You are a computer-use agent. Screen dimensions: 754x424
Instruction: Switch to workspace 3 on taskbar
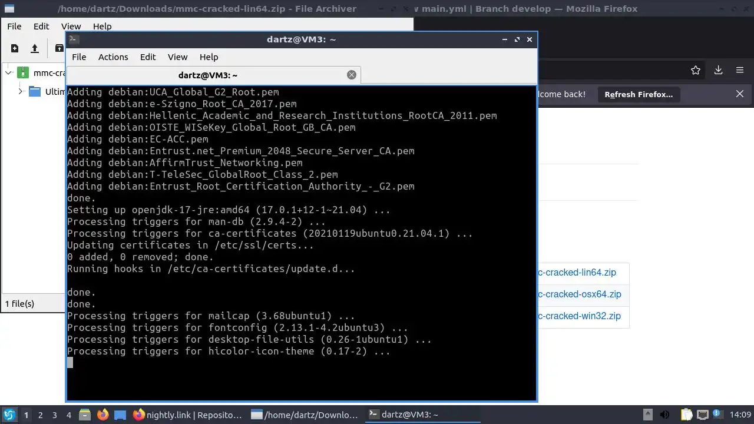tap(54, 415)
